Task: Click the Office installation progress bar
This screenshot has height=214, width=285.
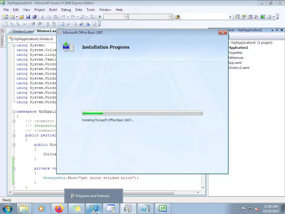Action: [142, 113]
